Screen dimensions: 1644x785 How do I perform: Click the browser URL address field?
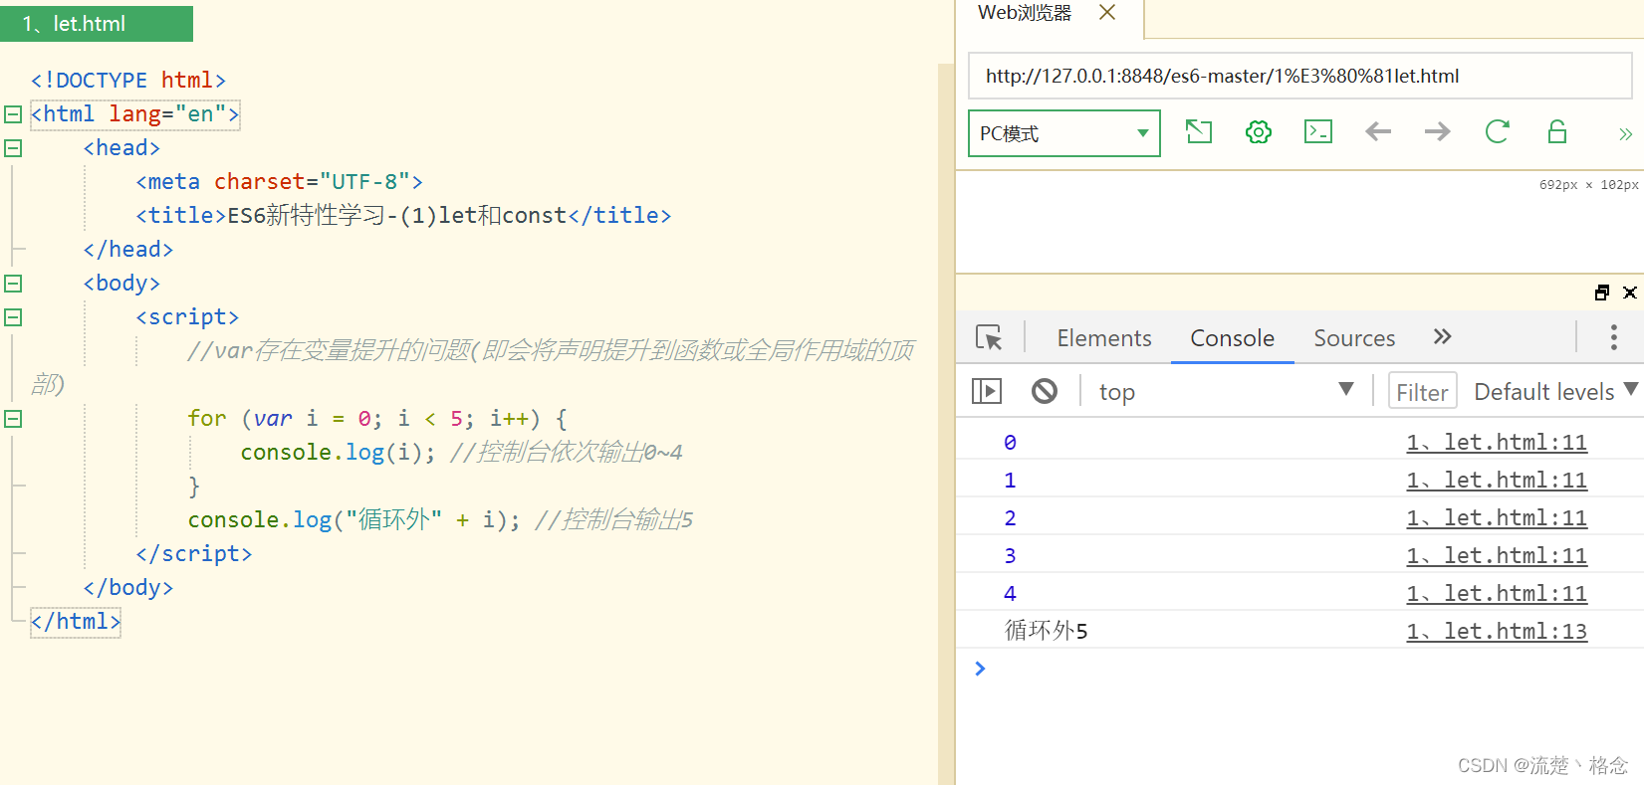(x=1299, y=76)
